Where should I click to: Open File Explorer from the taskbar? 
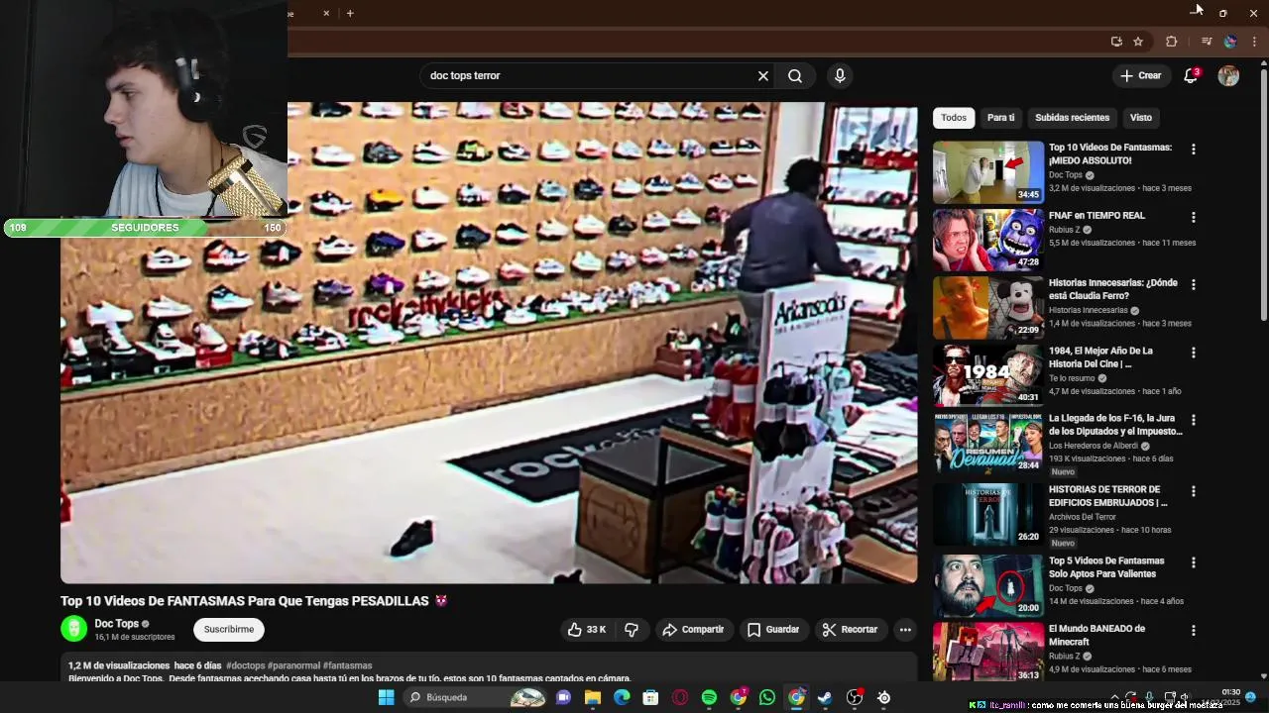593,697
